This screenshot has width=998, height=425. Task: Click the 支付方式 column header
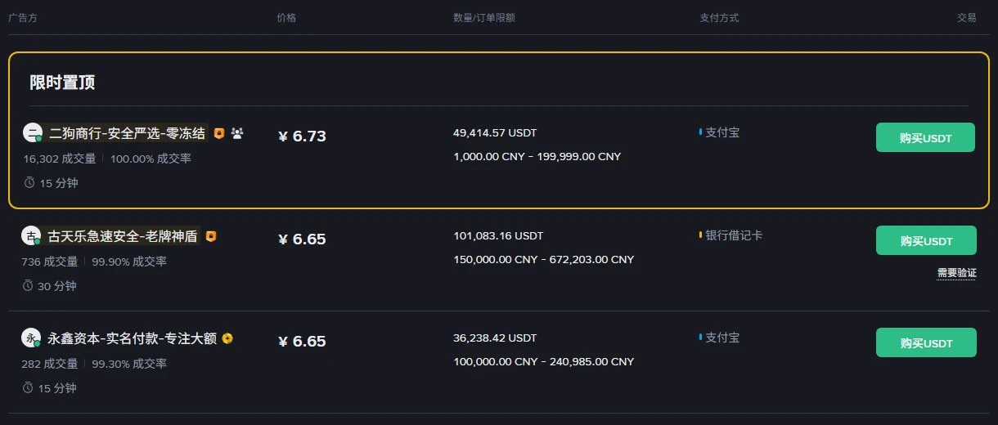click(x=719, y=17)
